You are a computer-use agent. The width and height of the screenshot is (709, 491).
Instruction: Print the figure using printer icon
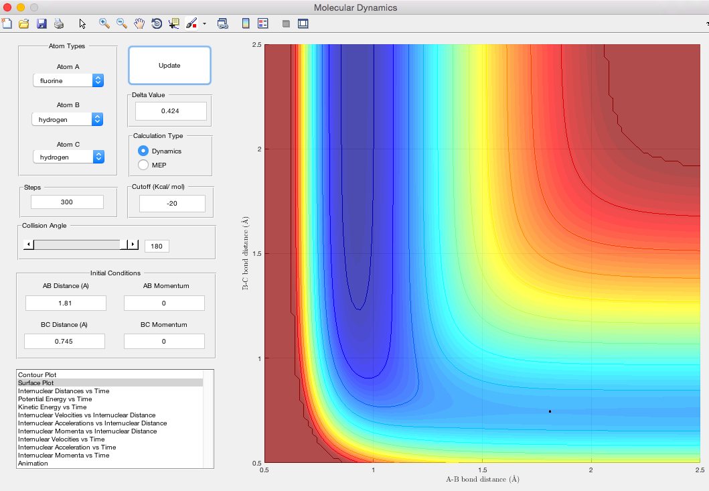point(59,23)
